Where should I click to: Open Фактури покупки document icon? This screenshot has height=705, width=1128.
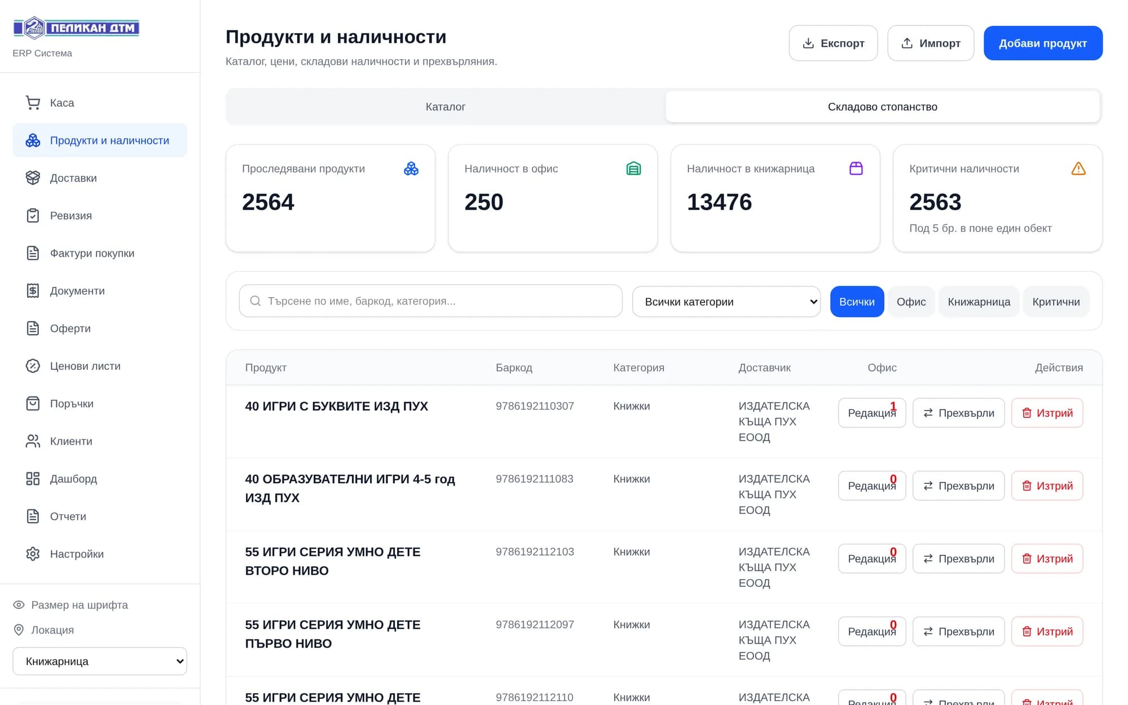(33, 253)
